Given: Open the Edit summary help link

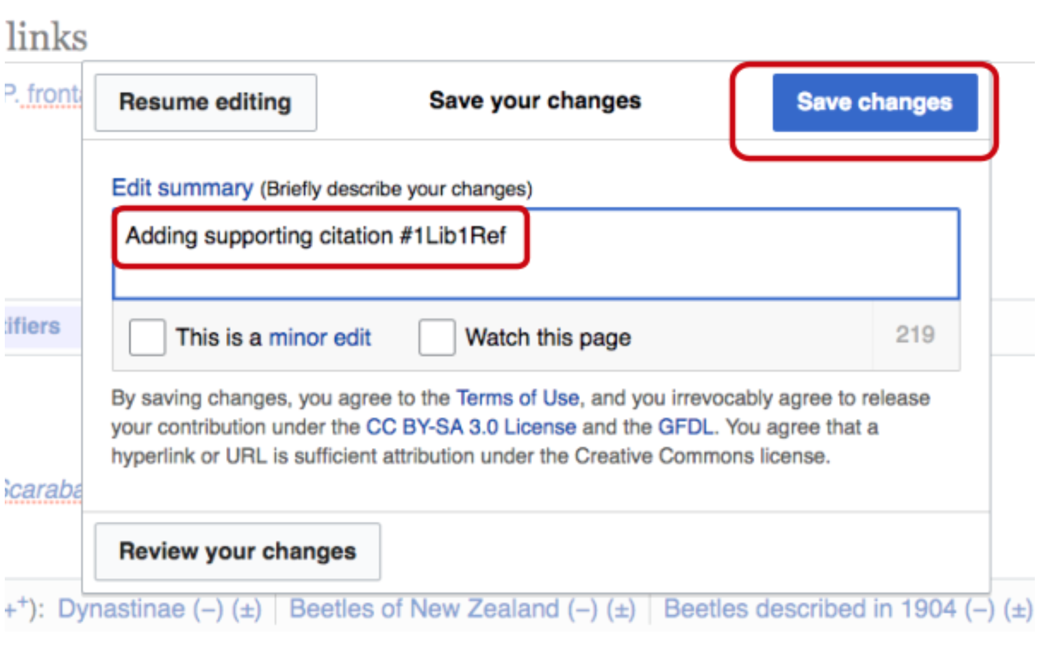Looking at the screenshot, I should click(x=182, y=188).
